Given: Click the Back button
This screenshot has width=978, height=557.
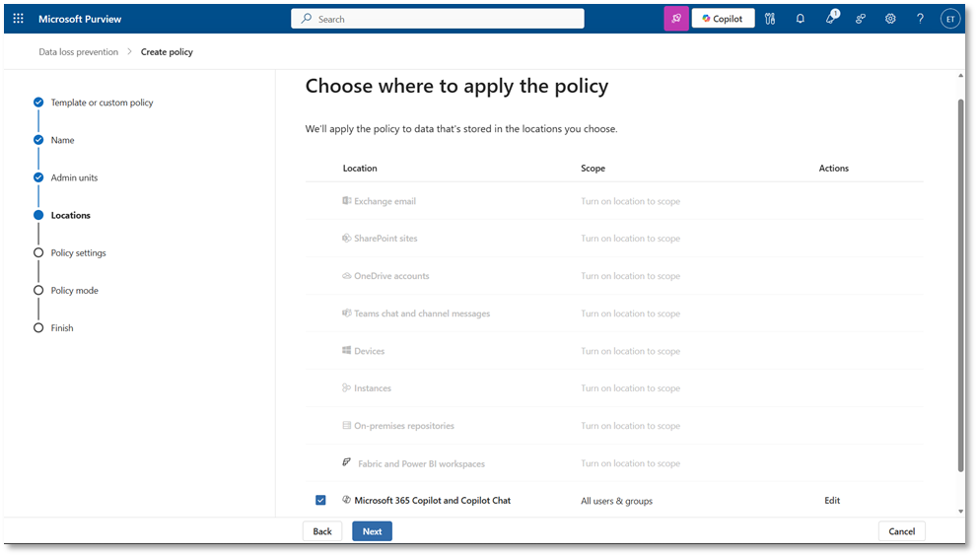Looking at the screenshot, I should pos(322,531).
